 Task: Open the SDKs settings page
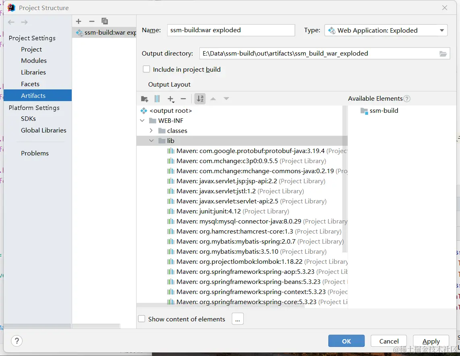(x=29, y=119)
